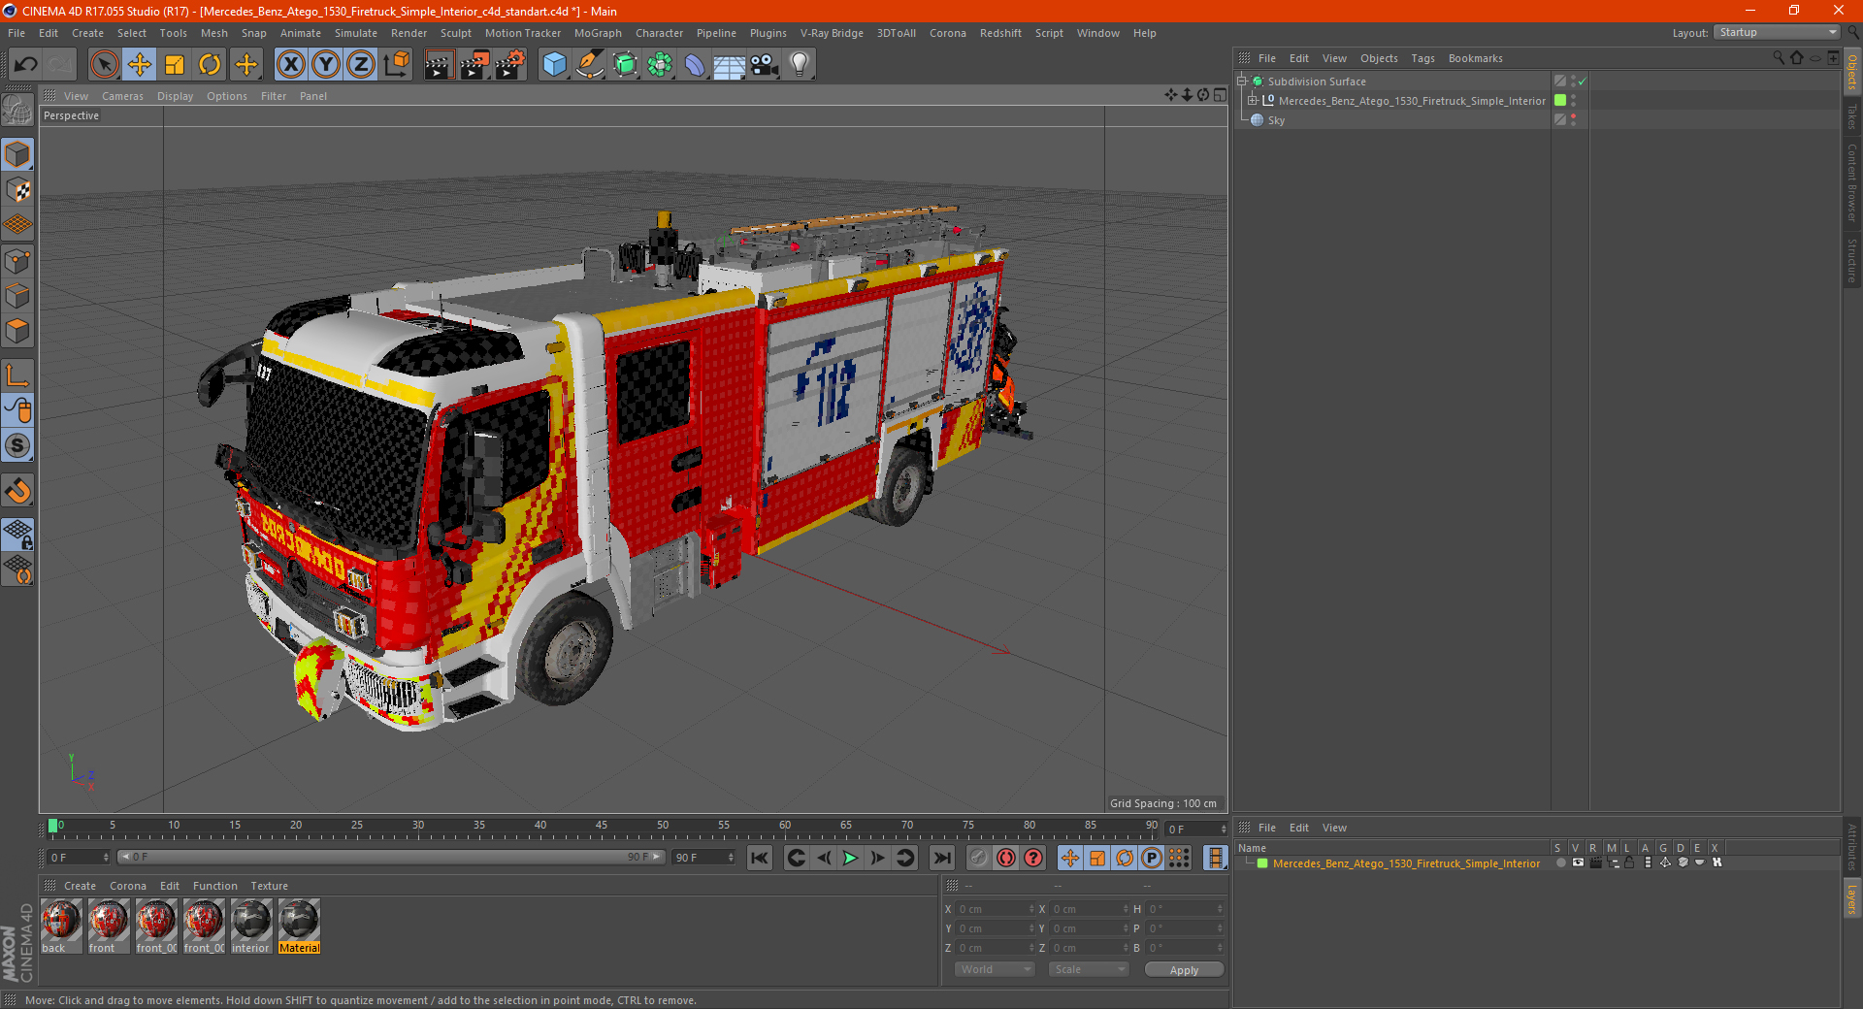This screenshot has height=1009, width=1863.
Task: Open the World coordinate dropdown
Action: (995, 969)
